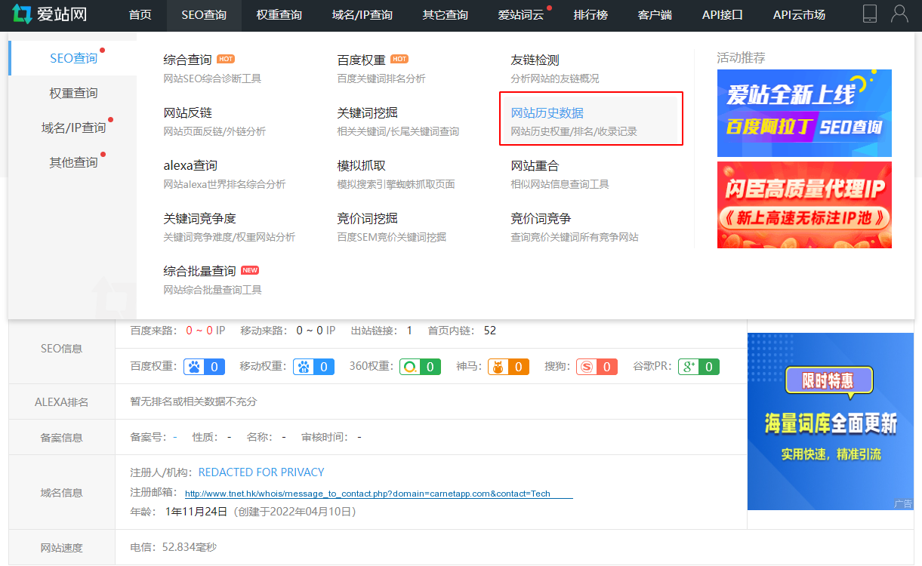Screen dimensions: 922x566
Task: Open the 移动来路 0 ~ 0 IP value
Action: (316, 331)
